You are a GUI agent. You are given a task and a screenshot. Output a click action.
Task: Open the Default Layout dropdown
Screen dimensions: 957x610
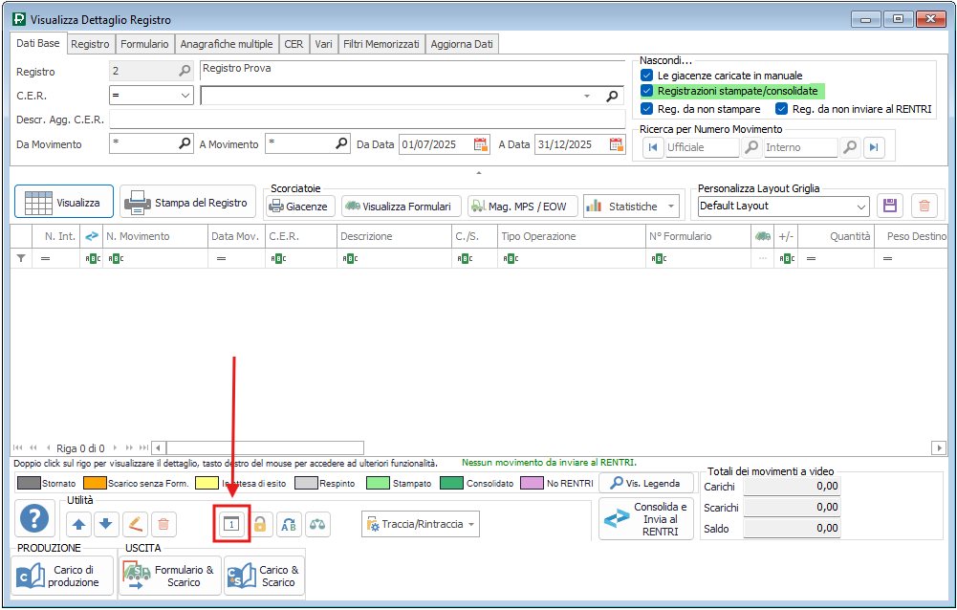861,206
